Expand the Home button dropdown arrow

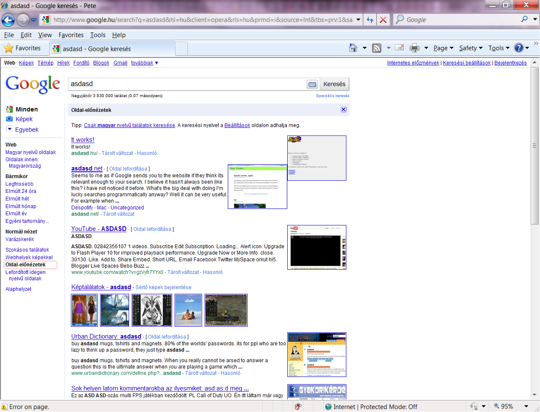tap(364, 48)
